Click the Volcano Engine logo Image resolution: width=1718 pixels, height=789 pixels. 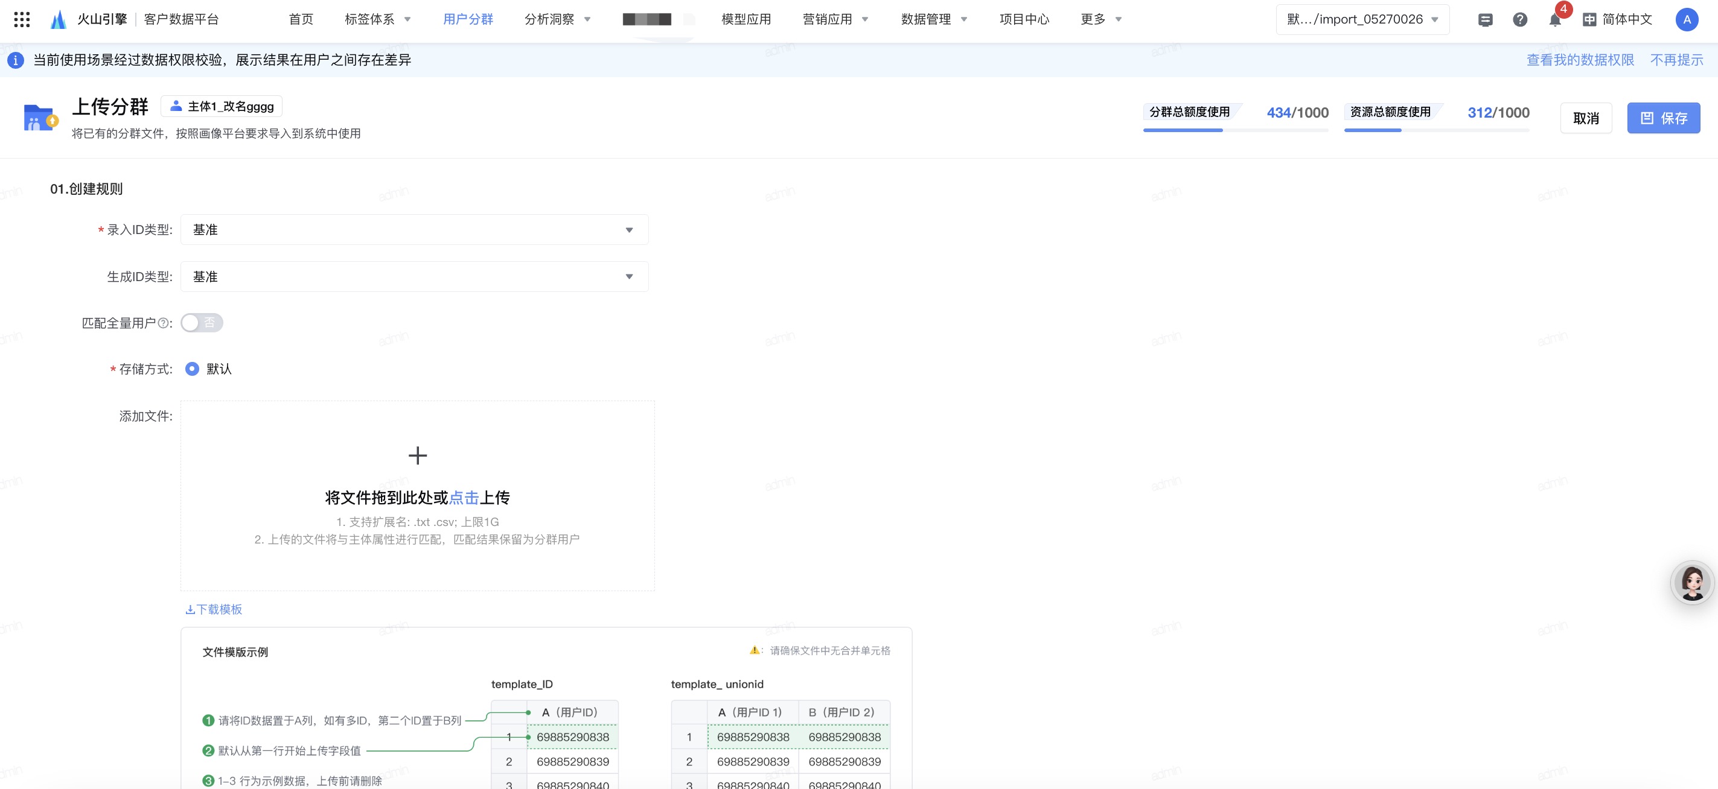(59, 19)
